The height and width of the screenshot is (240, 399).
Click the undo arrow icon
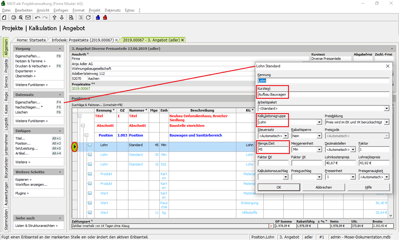point(38,17)
